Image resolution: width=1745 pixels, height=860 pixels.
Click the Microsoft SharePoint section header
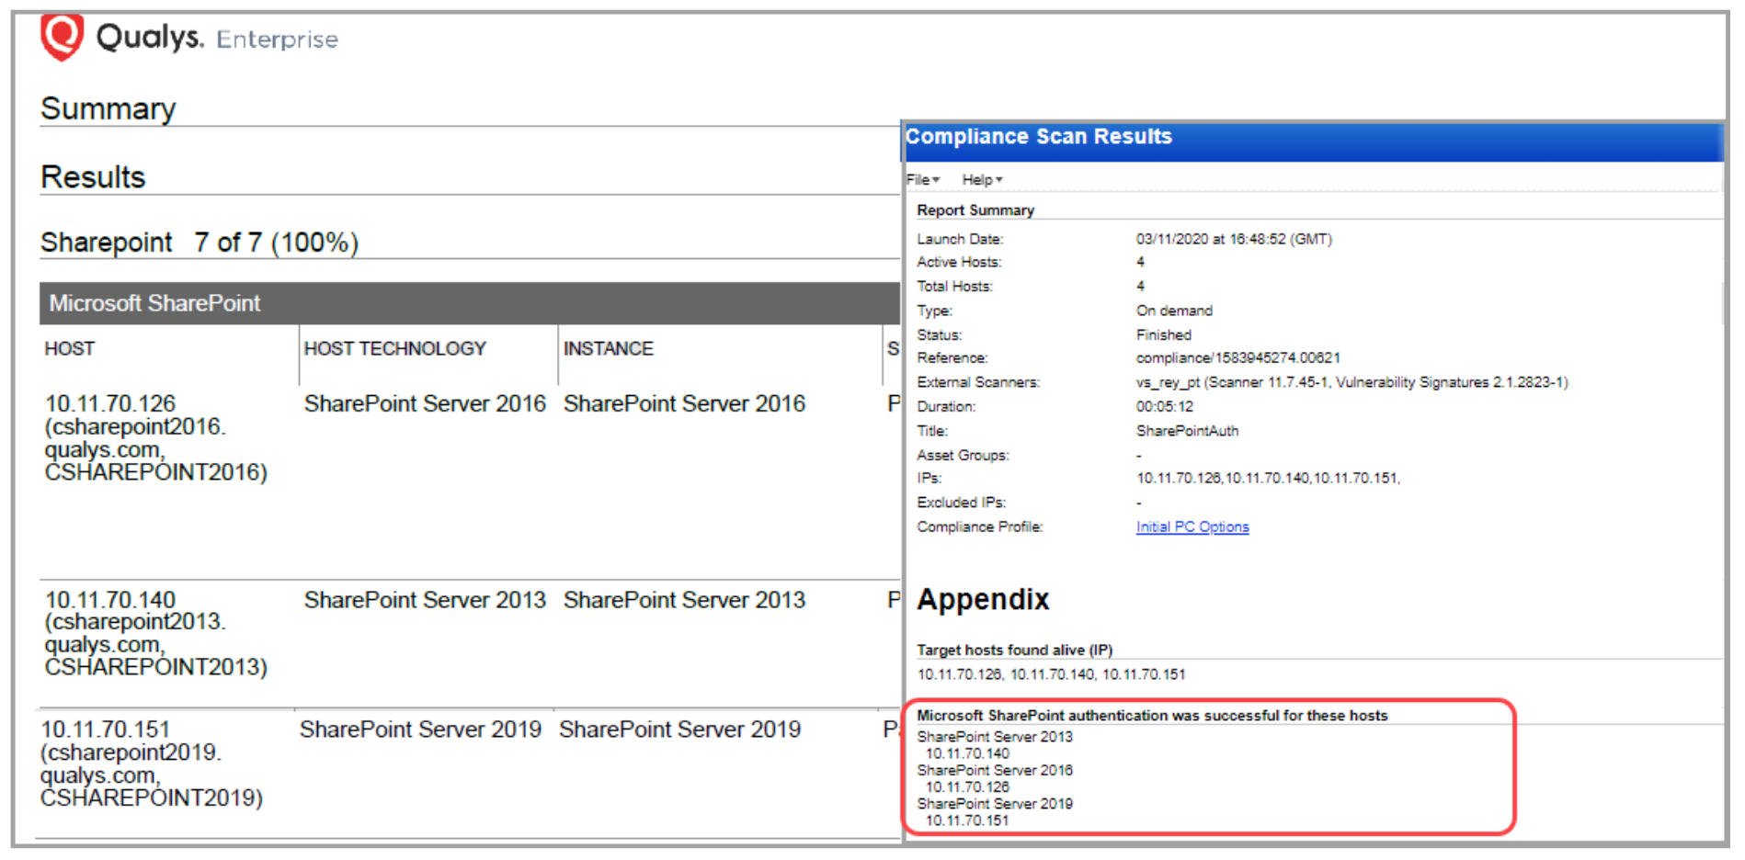[154, 303]
